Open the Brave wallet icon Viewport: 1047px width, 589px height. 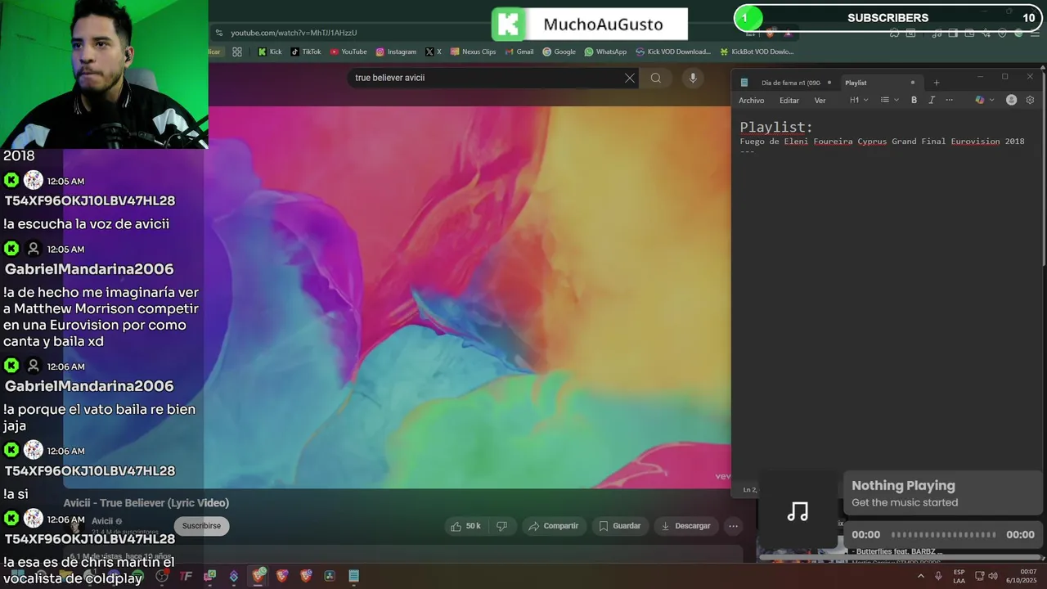tap(969, 33)
